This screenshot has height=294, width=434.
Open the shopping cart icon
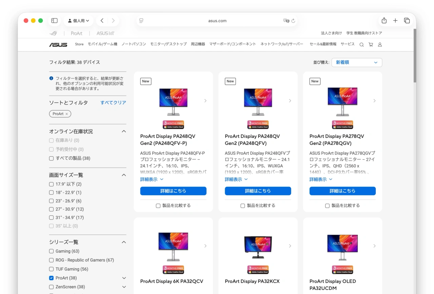pyautogui.click(x=371, y=44)
